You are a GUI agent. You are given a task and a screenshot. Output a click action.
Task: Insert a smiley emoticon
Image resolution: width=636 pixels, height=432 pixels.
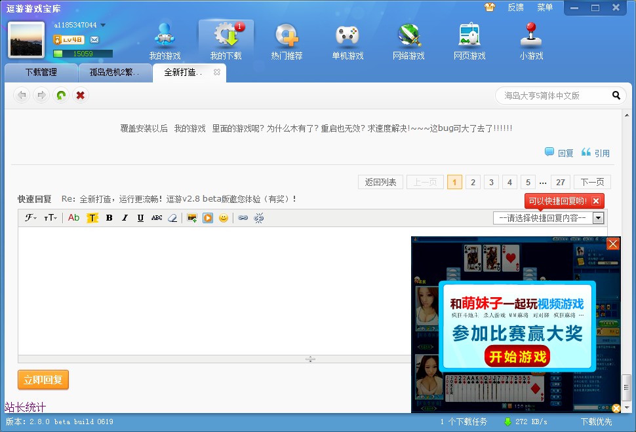coord(223,218)
